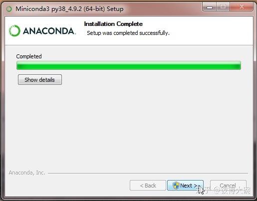Minimize the Miniconda3 Setup window
This screenshot has height=201, width=257.
point(210,7)
